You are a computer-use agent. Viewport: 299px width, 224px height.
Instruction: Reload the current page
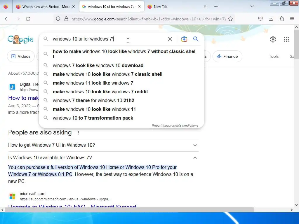click(28, 19)
